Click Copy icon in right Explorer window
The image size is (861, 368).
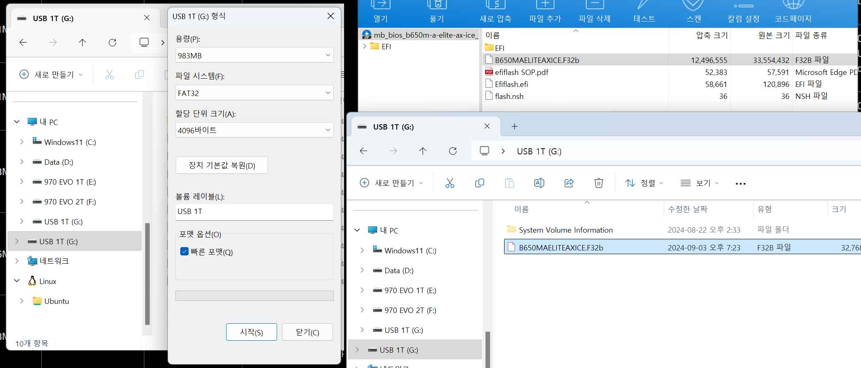point(480,183)
